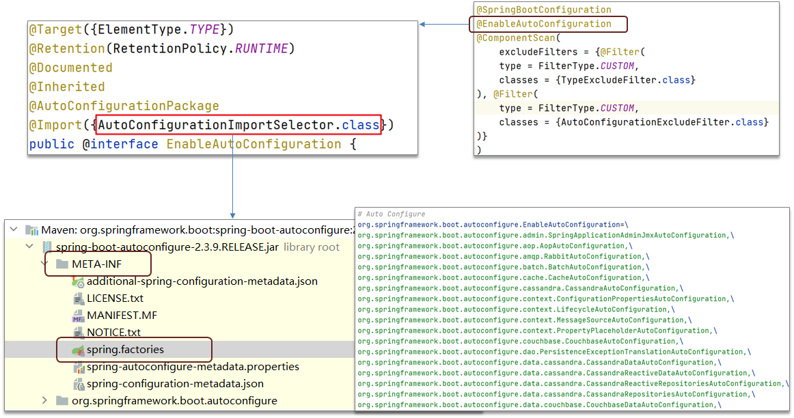
Task: Expand the org.springframework.boot.autoconfigure package
Action: [44, 400]
